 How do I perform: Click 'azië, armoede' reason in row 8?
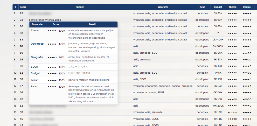(142, 59)
